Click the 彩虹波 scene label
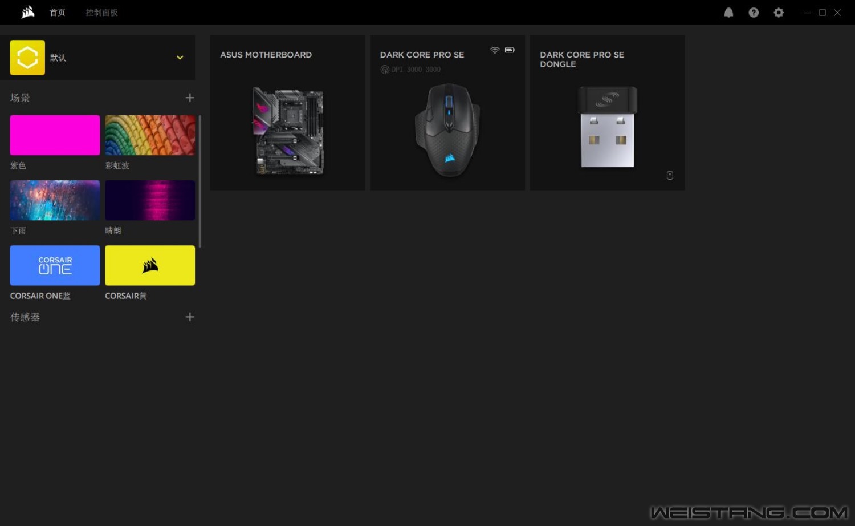 [x=117, y=165]
